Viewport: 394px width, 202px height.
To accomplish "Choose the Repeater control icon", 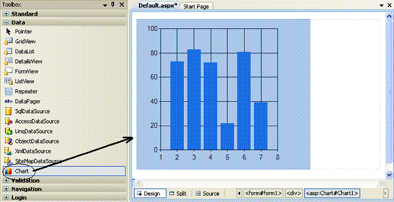I will coord(8,91).
